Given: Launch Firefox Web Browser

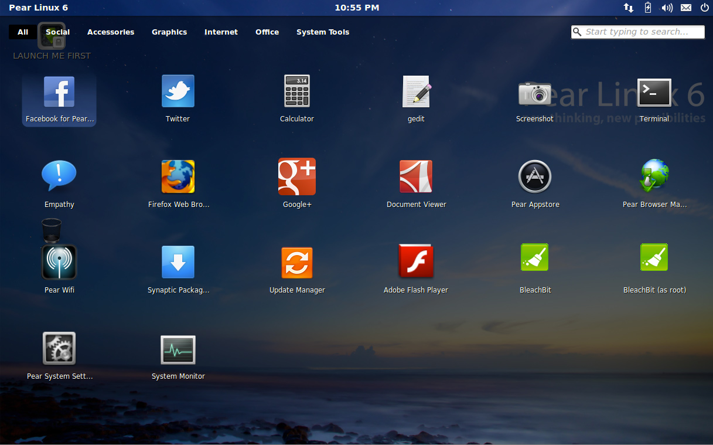Looking at the screenshot, I should tap(178, 184).
